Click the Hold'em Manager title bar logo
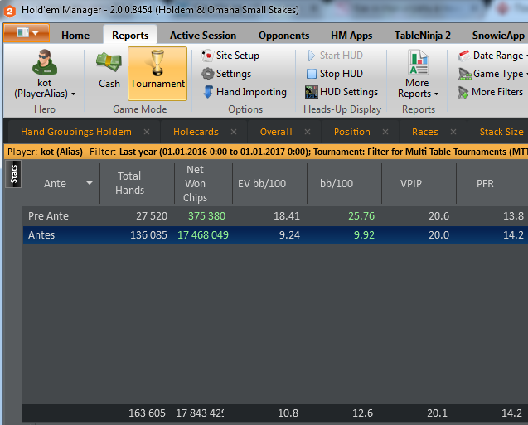The height and width of the screenshot is (425, 528). (x=9, y=11)
